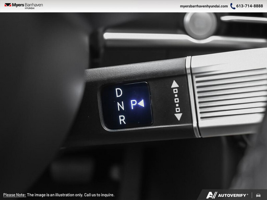Click the underlined Please Note label

coord(14,195)
